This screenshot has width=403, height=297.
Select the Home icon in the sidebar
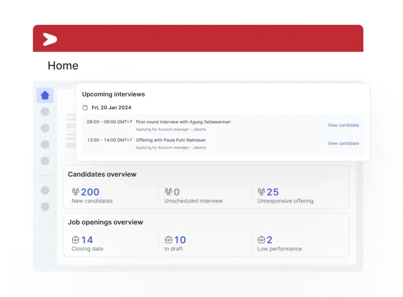pyautogui.click(x=44, y=95)
